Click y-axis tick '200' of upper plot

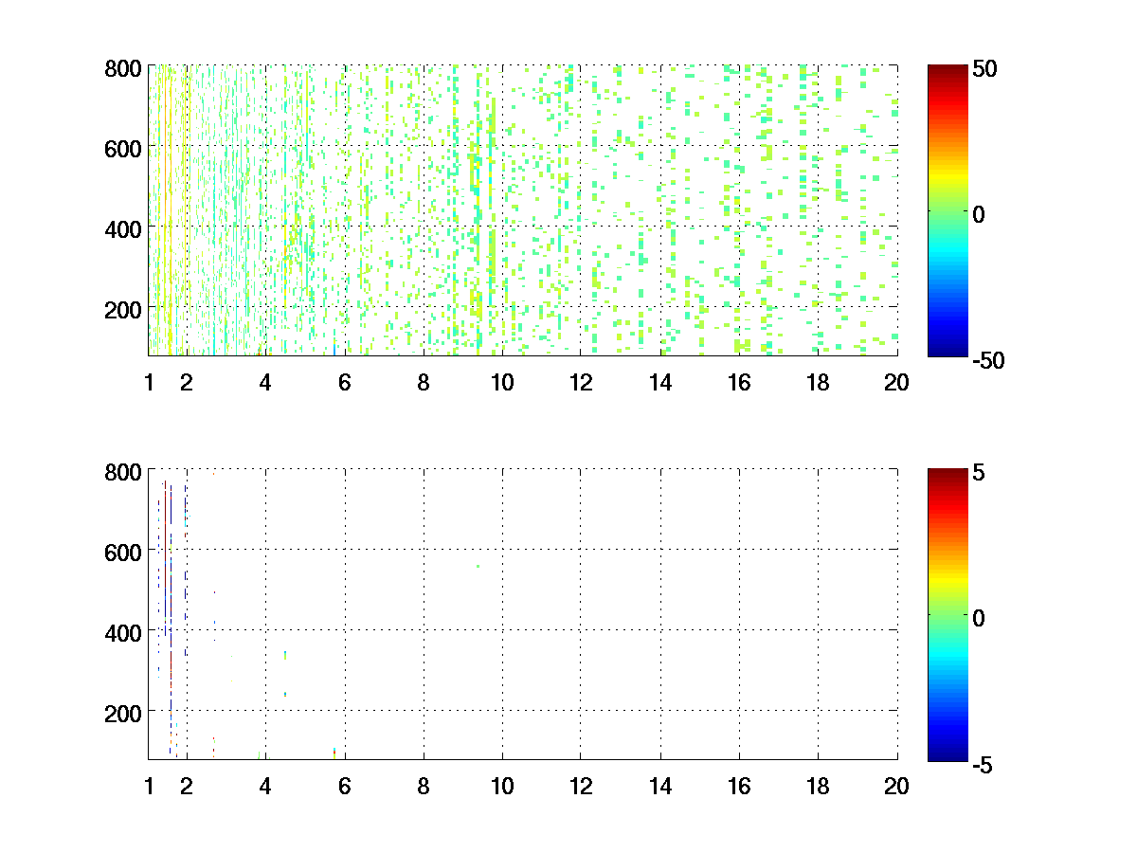pos(124,310)
